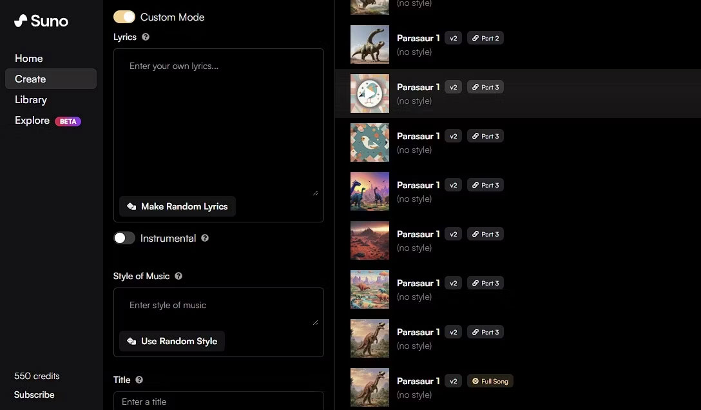The height and width of the screenshot is (410, 701).
Task: Click the Enter a title field
Action: (218, 401)
